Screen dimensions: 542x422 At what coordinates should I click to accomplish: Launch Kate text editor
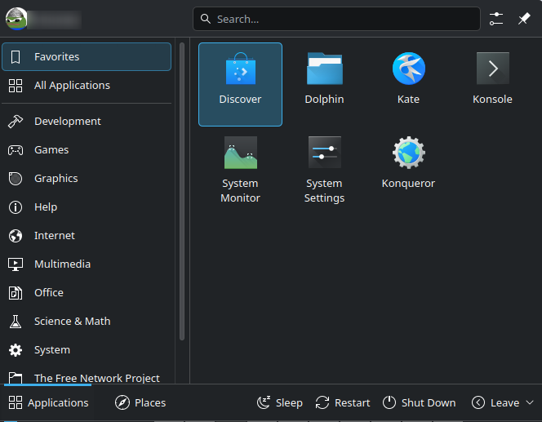coord(409,84)
